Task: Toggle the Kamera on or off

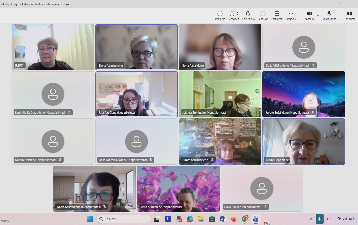Action: (309, 15)
